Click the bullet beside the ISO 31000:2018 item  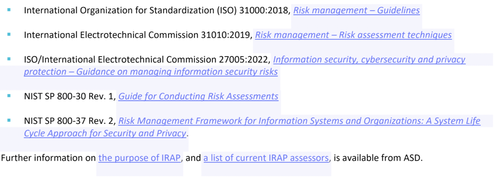pyautogui.click(x=9, y=10)
